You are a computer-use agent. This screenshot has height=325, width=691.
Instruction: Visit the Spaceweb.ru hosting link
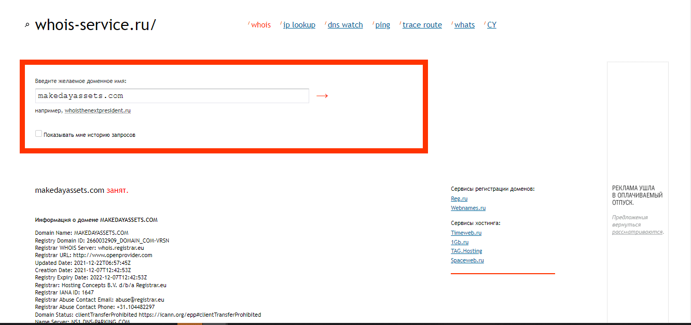point(467,261)
